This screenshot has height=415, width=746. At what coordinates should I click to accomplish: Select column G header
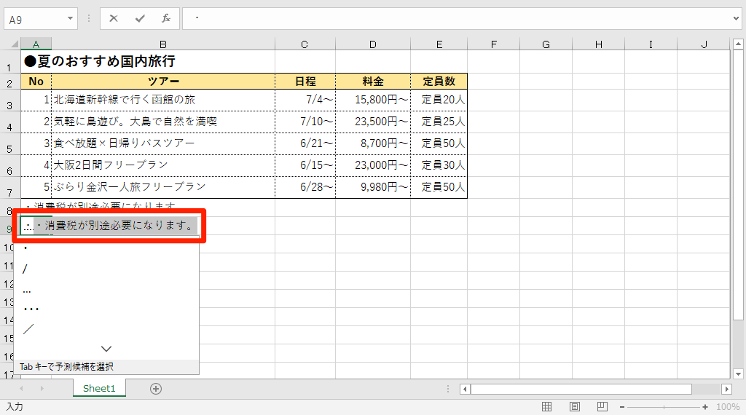pos(546,44)
